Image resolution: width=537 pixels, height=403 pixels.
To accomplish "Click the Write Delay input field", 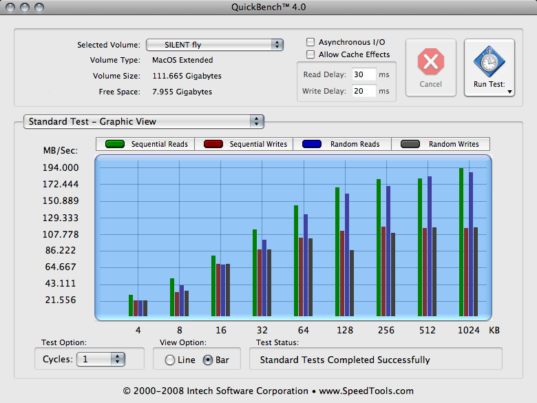I will point(364,91).
